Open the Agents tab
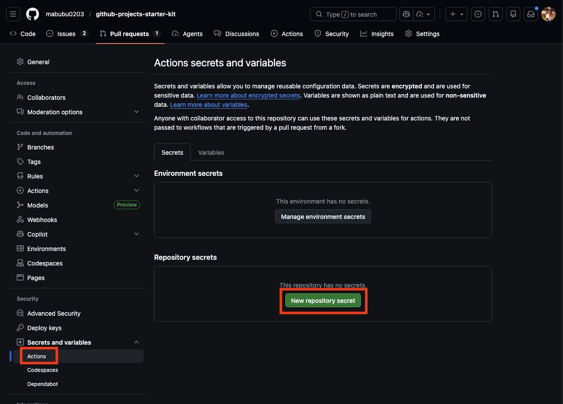This screenshot has width=563, height=404. point(188,34)
